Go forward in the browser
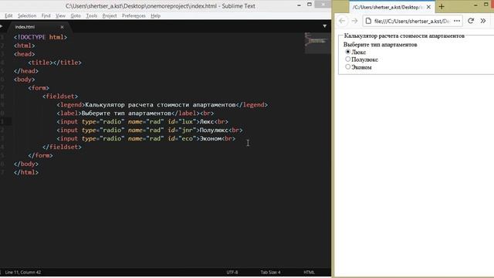The image size is (494, 278). pos(355,21)
